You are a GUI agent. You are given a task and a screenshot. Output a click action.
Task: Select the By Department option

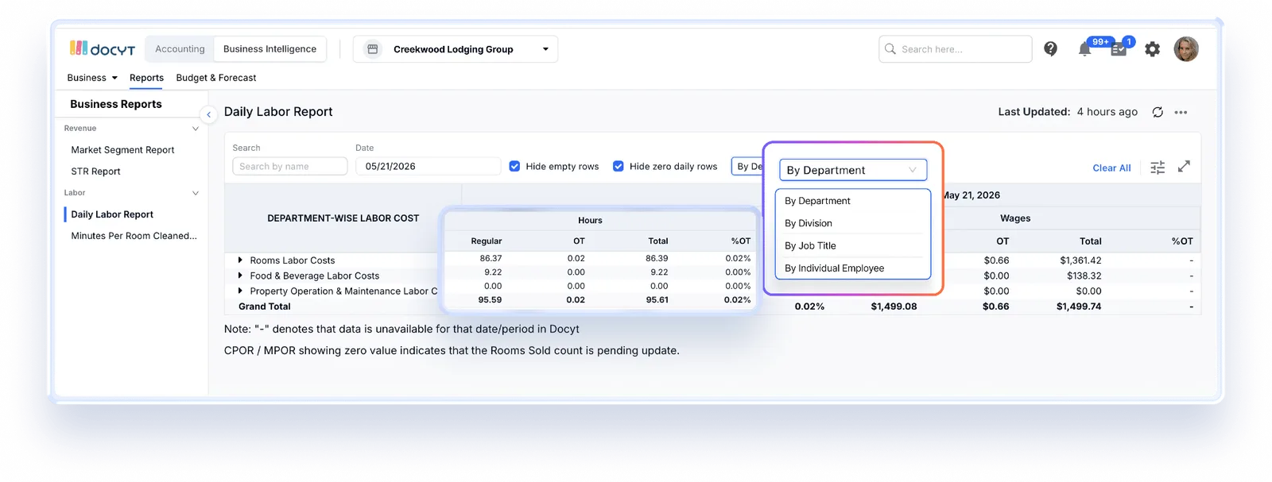(x=852, y=201)
